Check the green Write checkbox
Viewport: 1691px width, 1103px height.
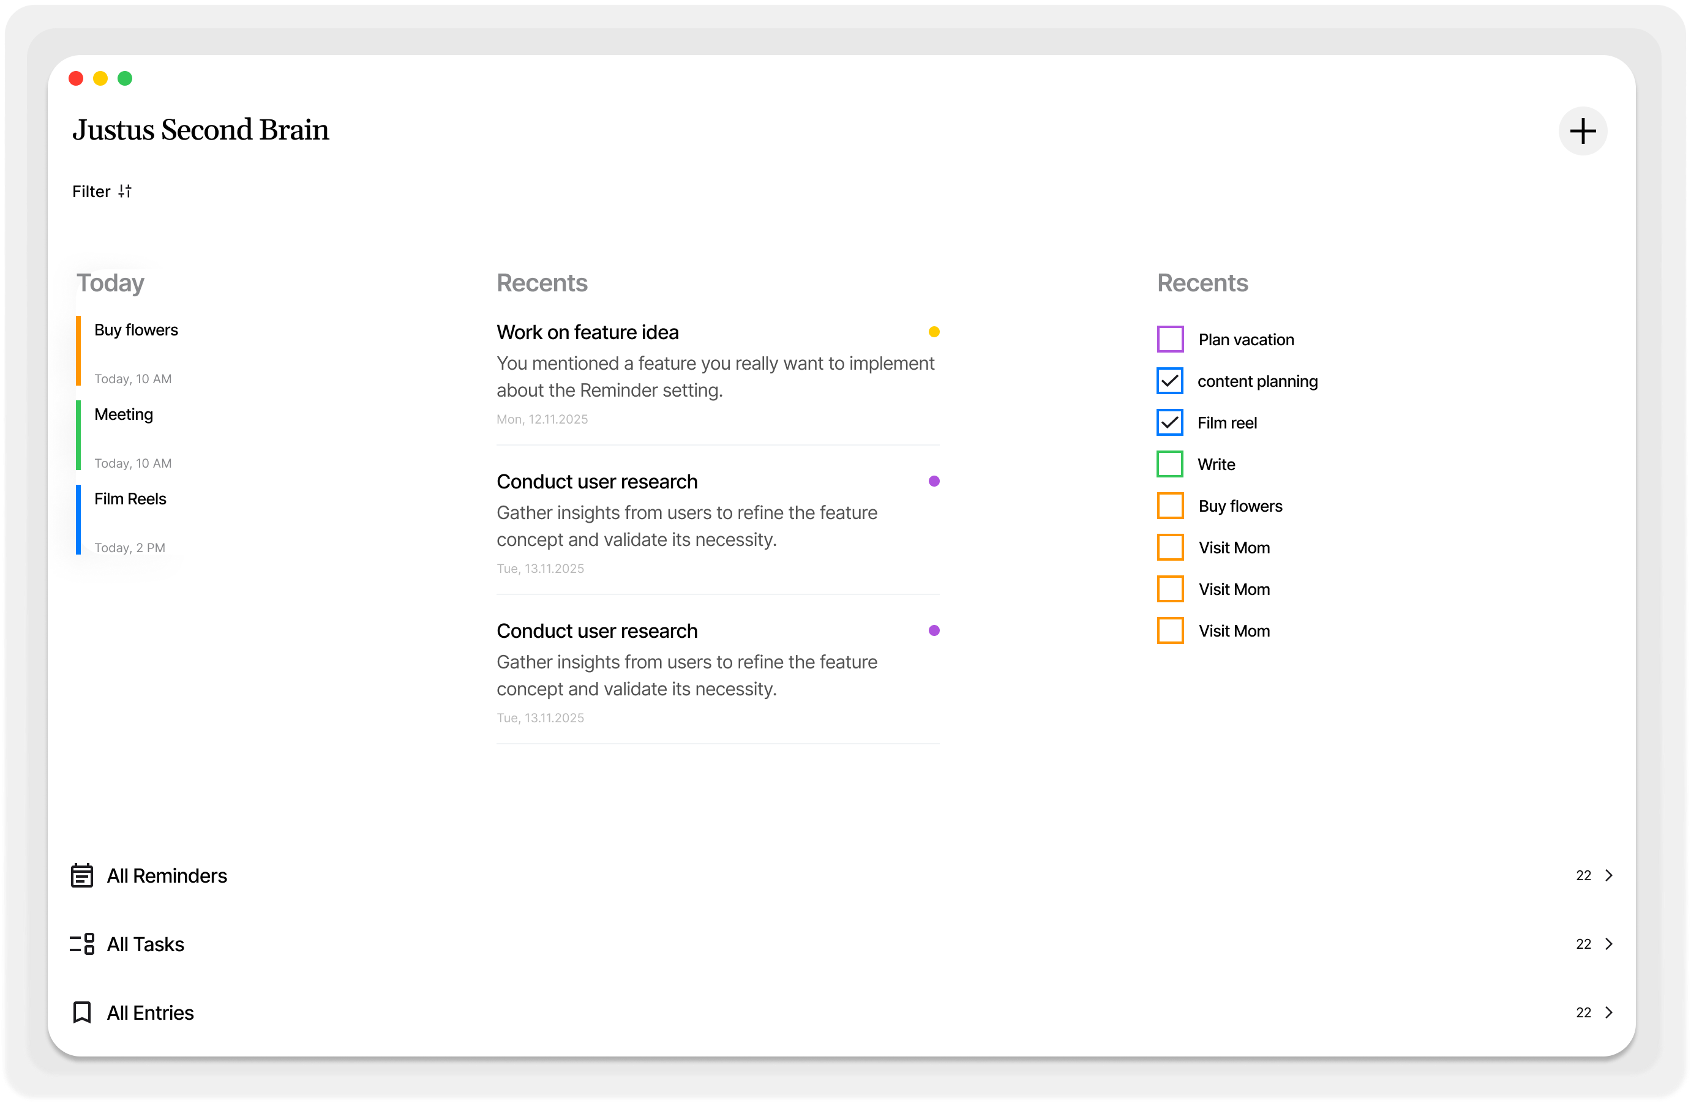(1169, 464)
